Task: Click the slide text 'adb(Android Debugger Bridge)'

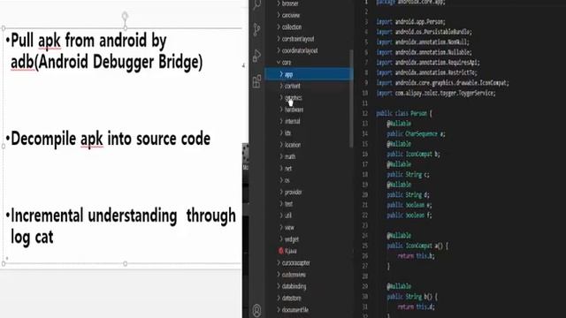Action: point(107,62)
